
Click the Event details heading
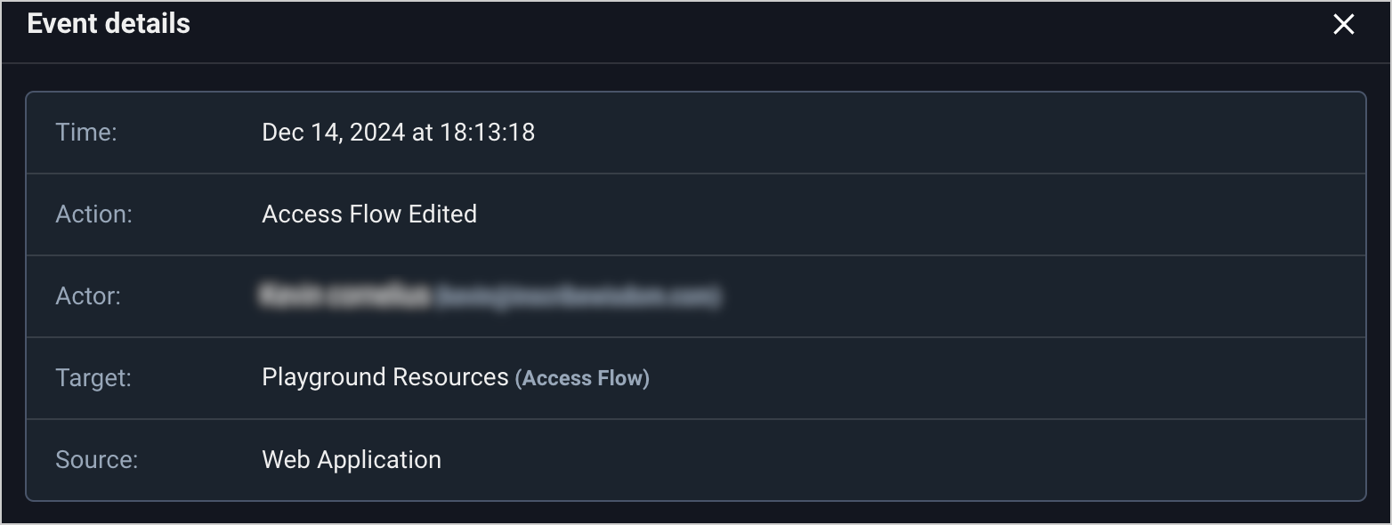pyautogui.click(x=109, y=24)
